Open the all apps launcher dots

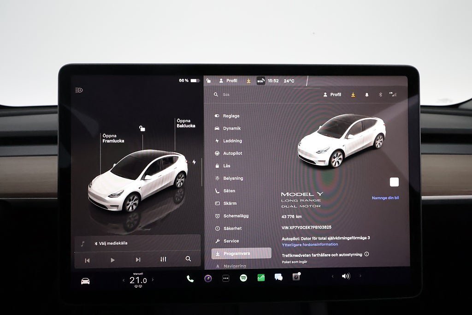(226, 278)
